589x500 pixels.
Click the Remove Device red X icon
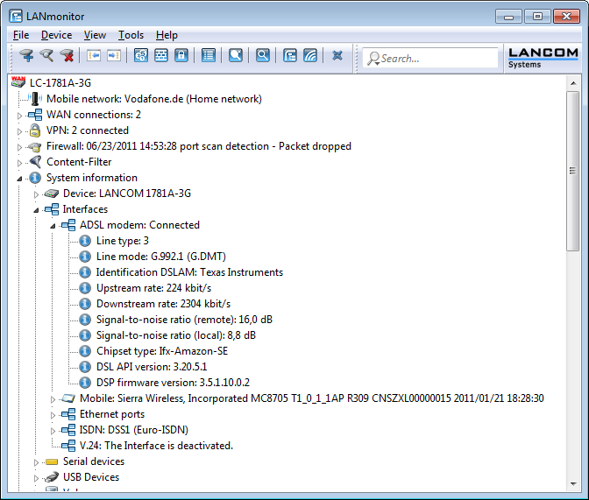pyautogui.click(x=67, y=56)
